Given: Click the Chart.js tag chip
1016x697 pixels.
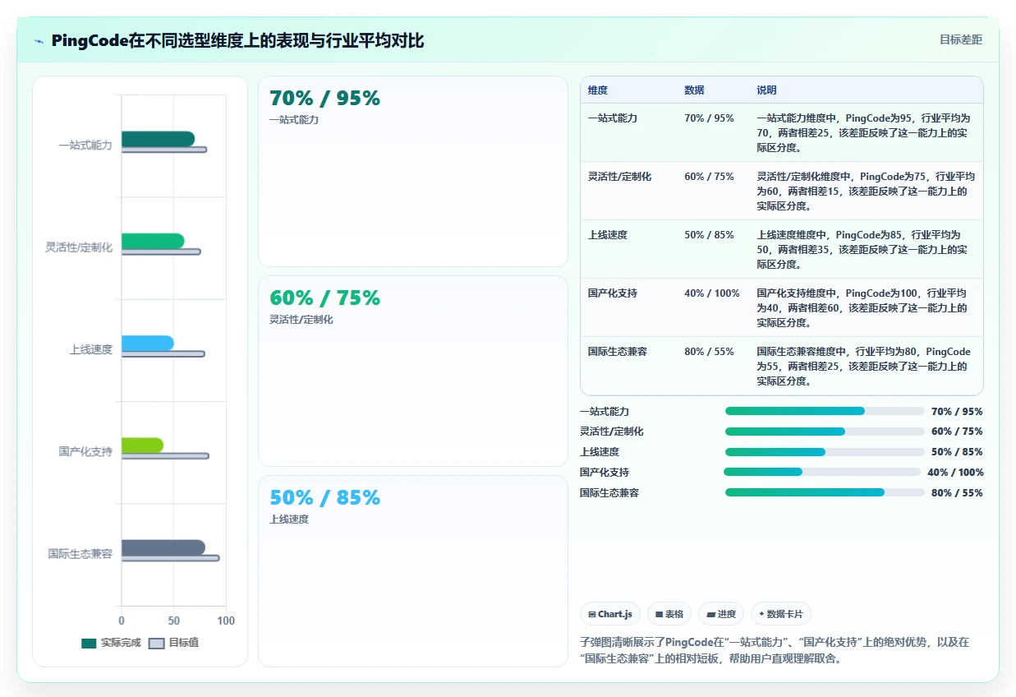Looking at the screenshot, I should pyautogui.click(x=610, y=614).
